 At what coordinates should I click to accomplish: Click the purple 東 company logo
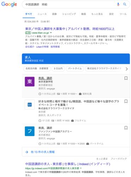(30, 81)
